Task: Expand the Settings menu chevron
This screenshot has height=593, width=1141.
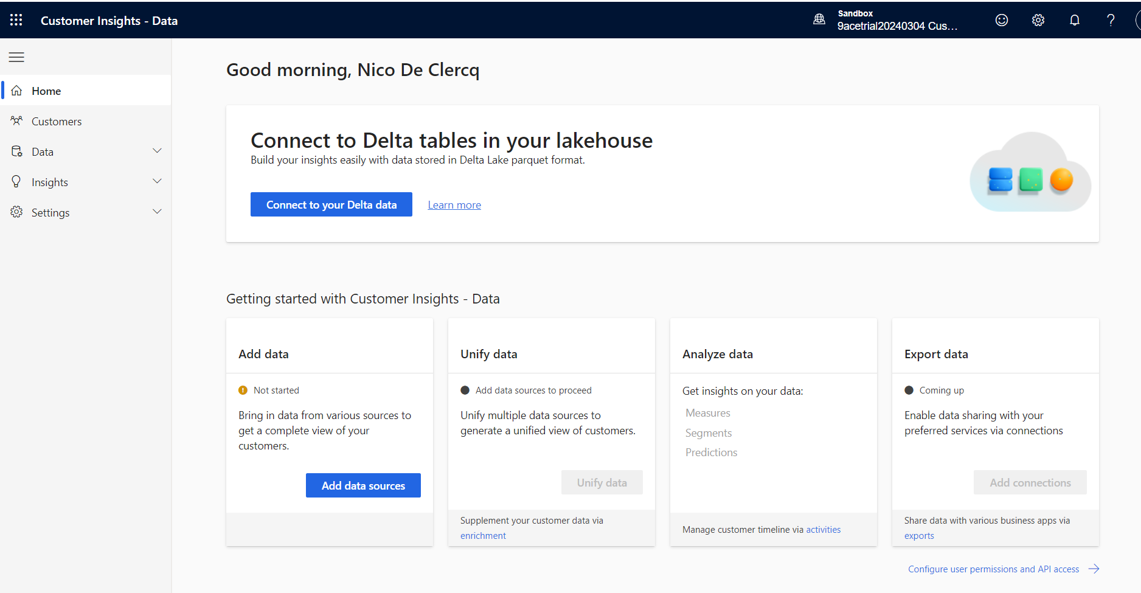Action: tap(157, 212)
